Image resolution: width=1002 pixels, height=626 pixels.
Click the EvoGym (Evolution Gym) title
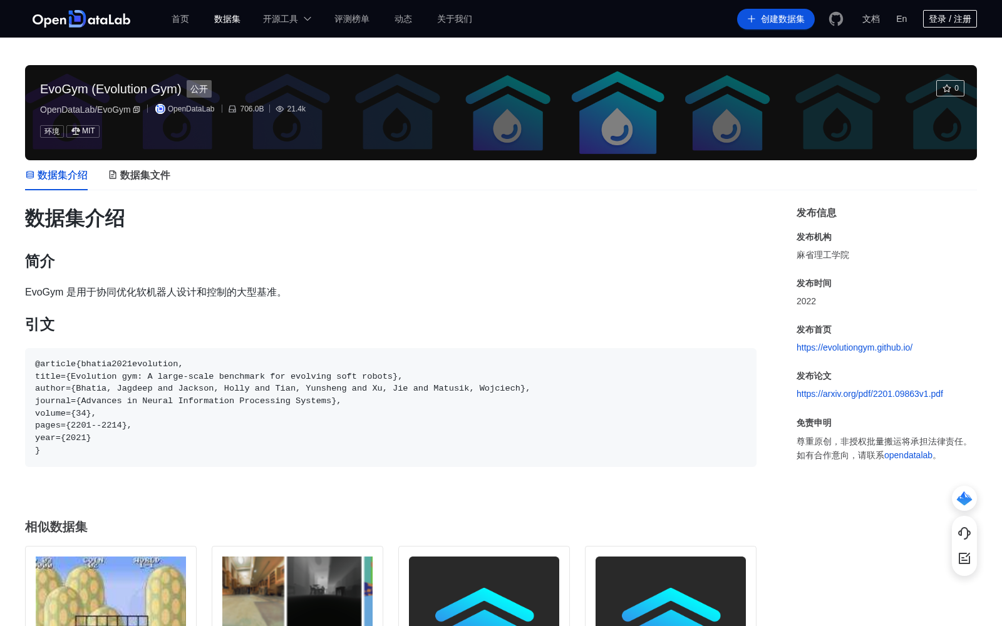(x=111, y=89)
